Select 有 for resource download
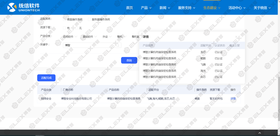This screenshot has height=136, width=280. click(x=65, y=28)
